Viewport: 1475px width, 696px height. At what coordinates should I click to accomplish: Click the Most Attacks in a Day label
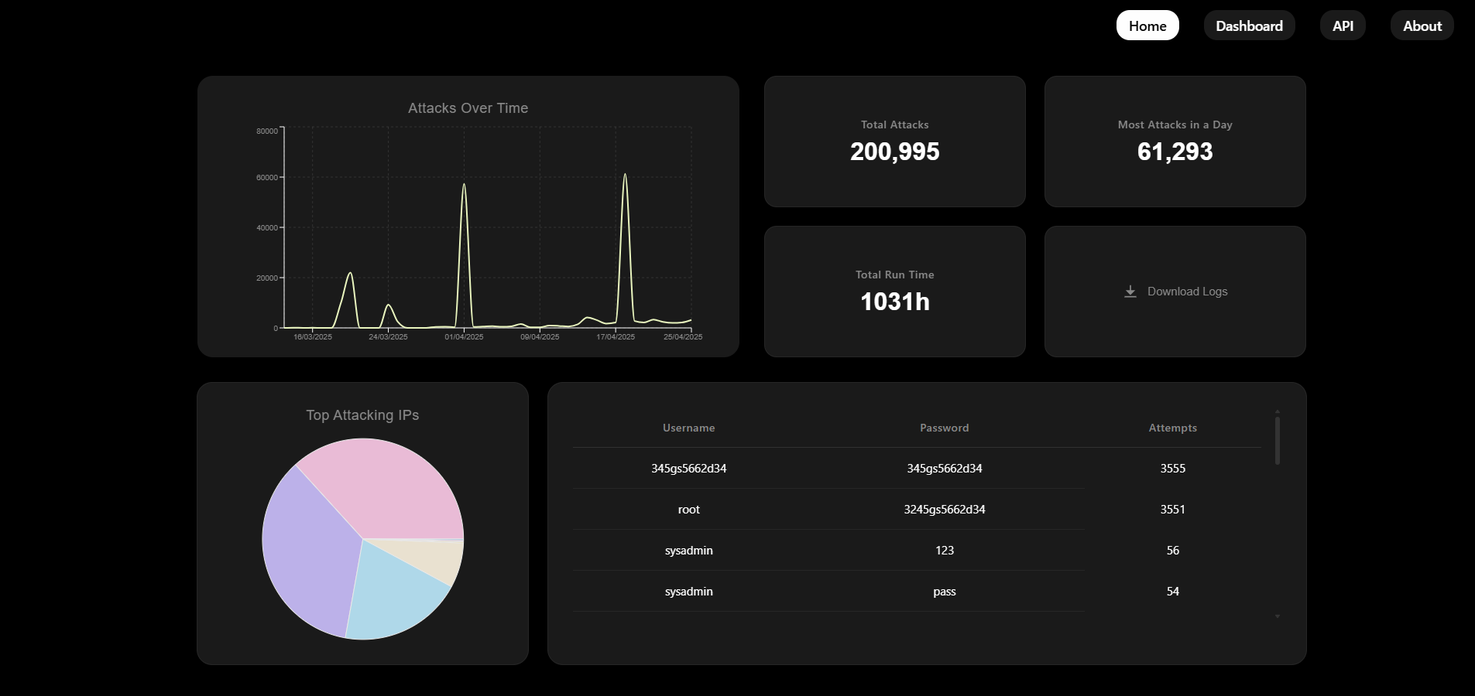coord(1175,125)
